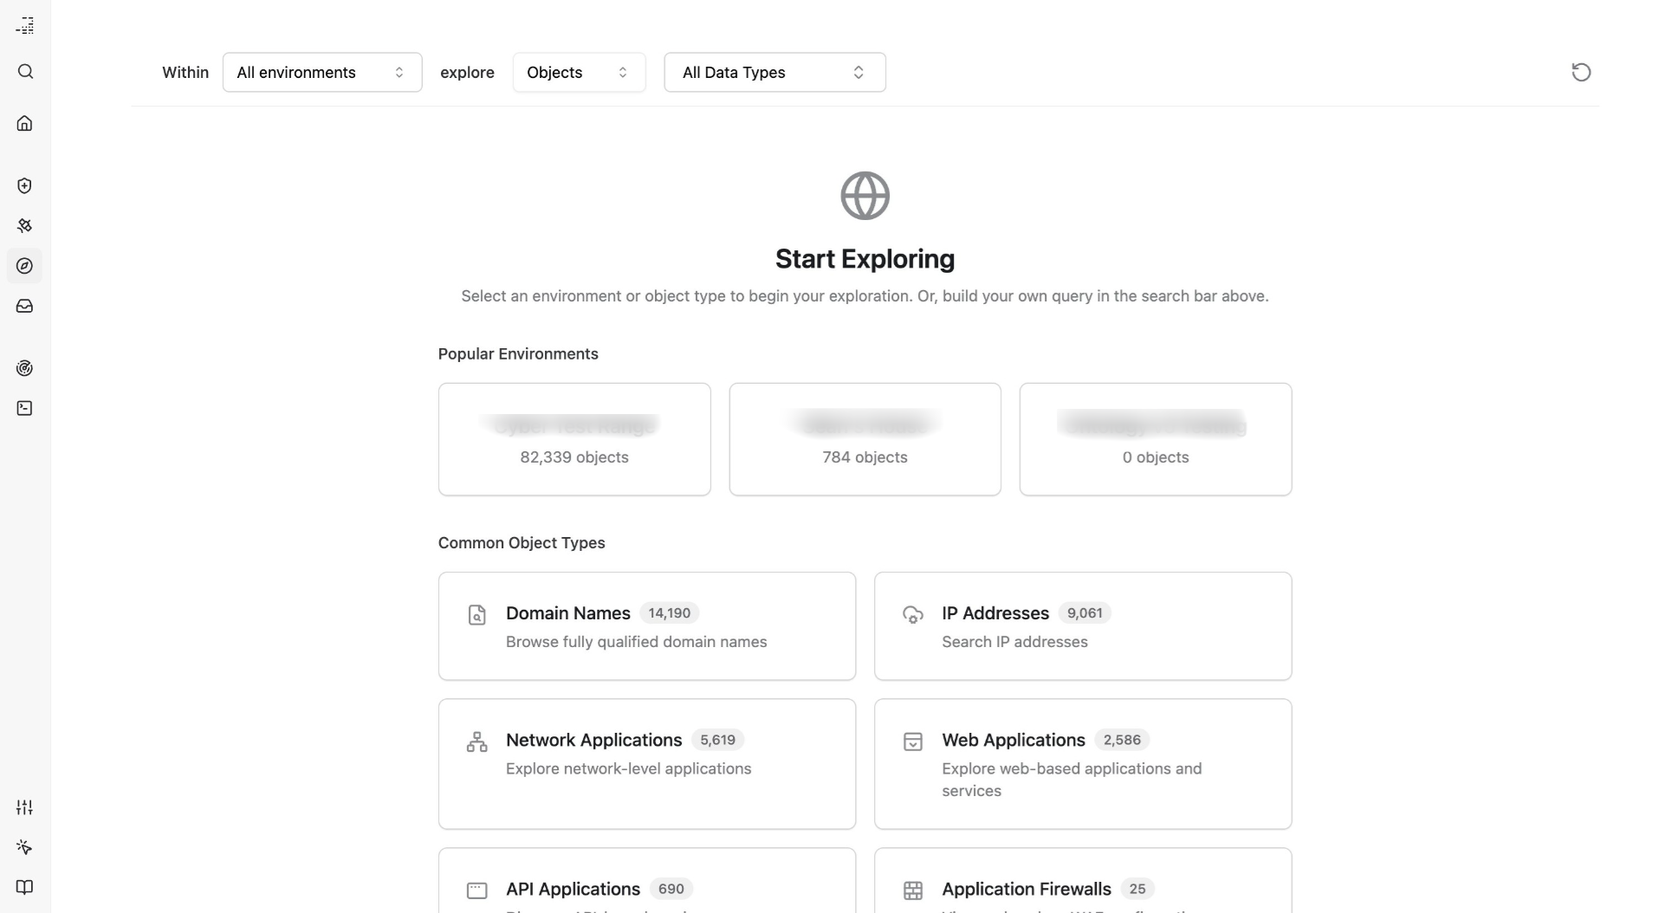Expand the All Data Types dropdown
The width and height of the screenshot is (1678, 913).
(774, 73)
